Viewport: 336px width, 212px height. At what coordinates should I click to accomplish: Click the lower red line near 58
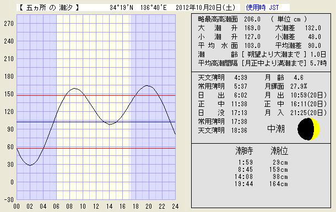point(96,148)
